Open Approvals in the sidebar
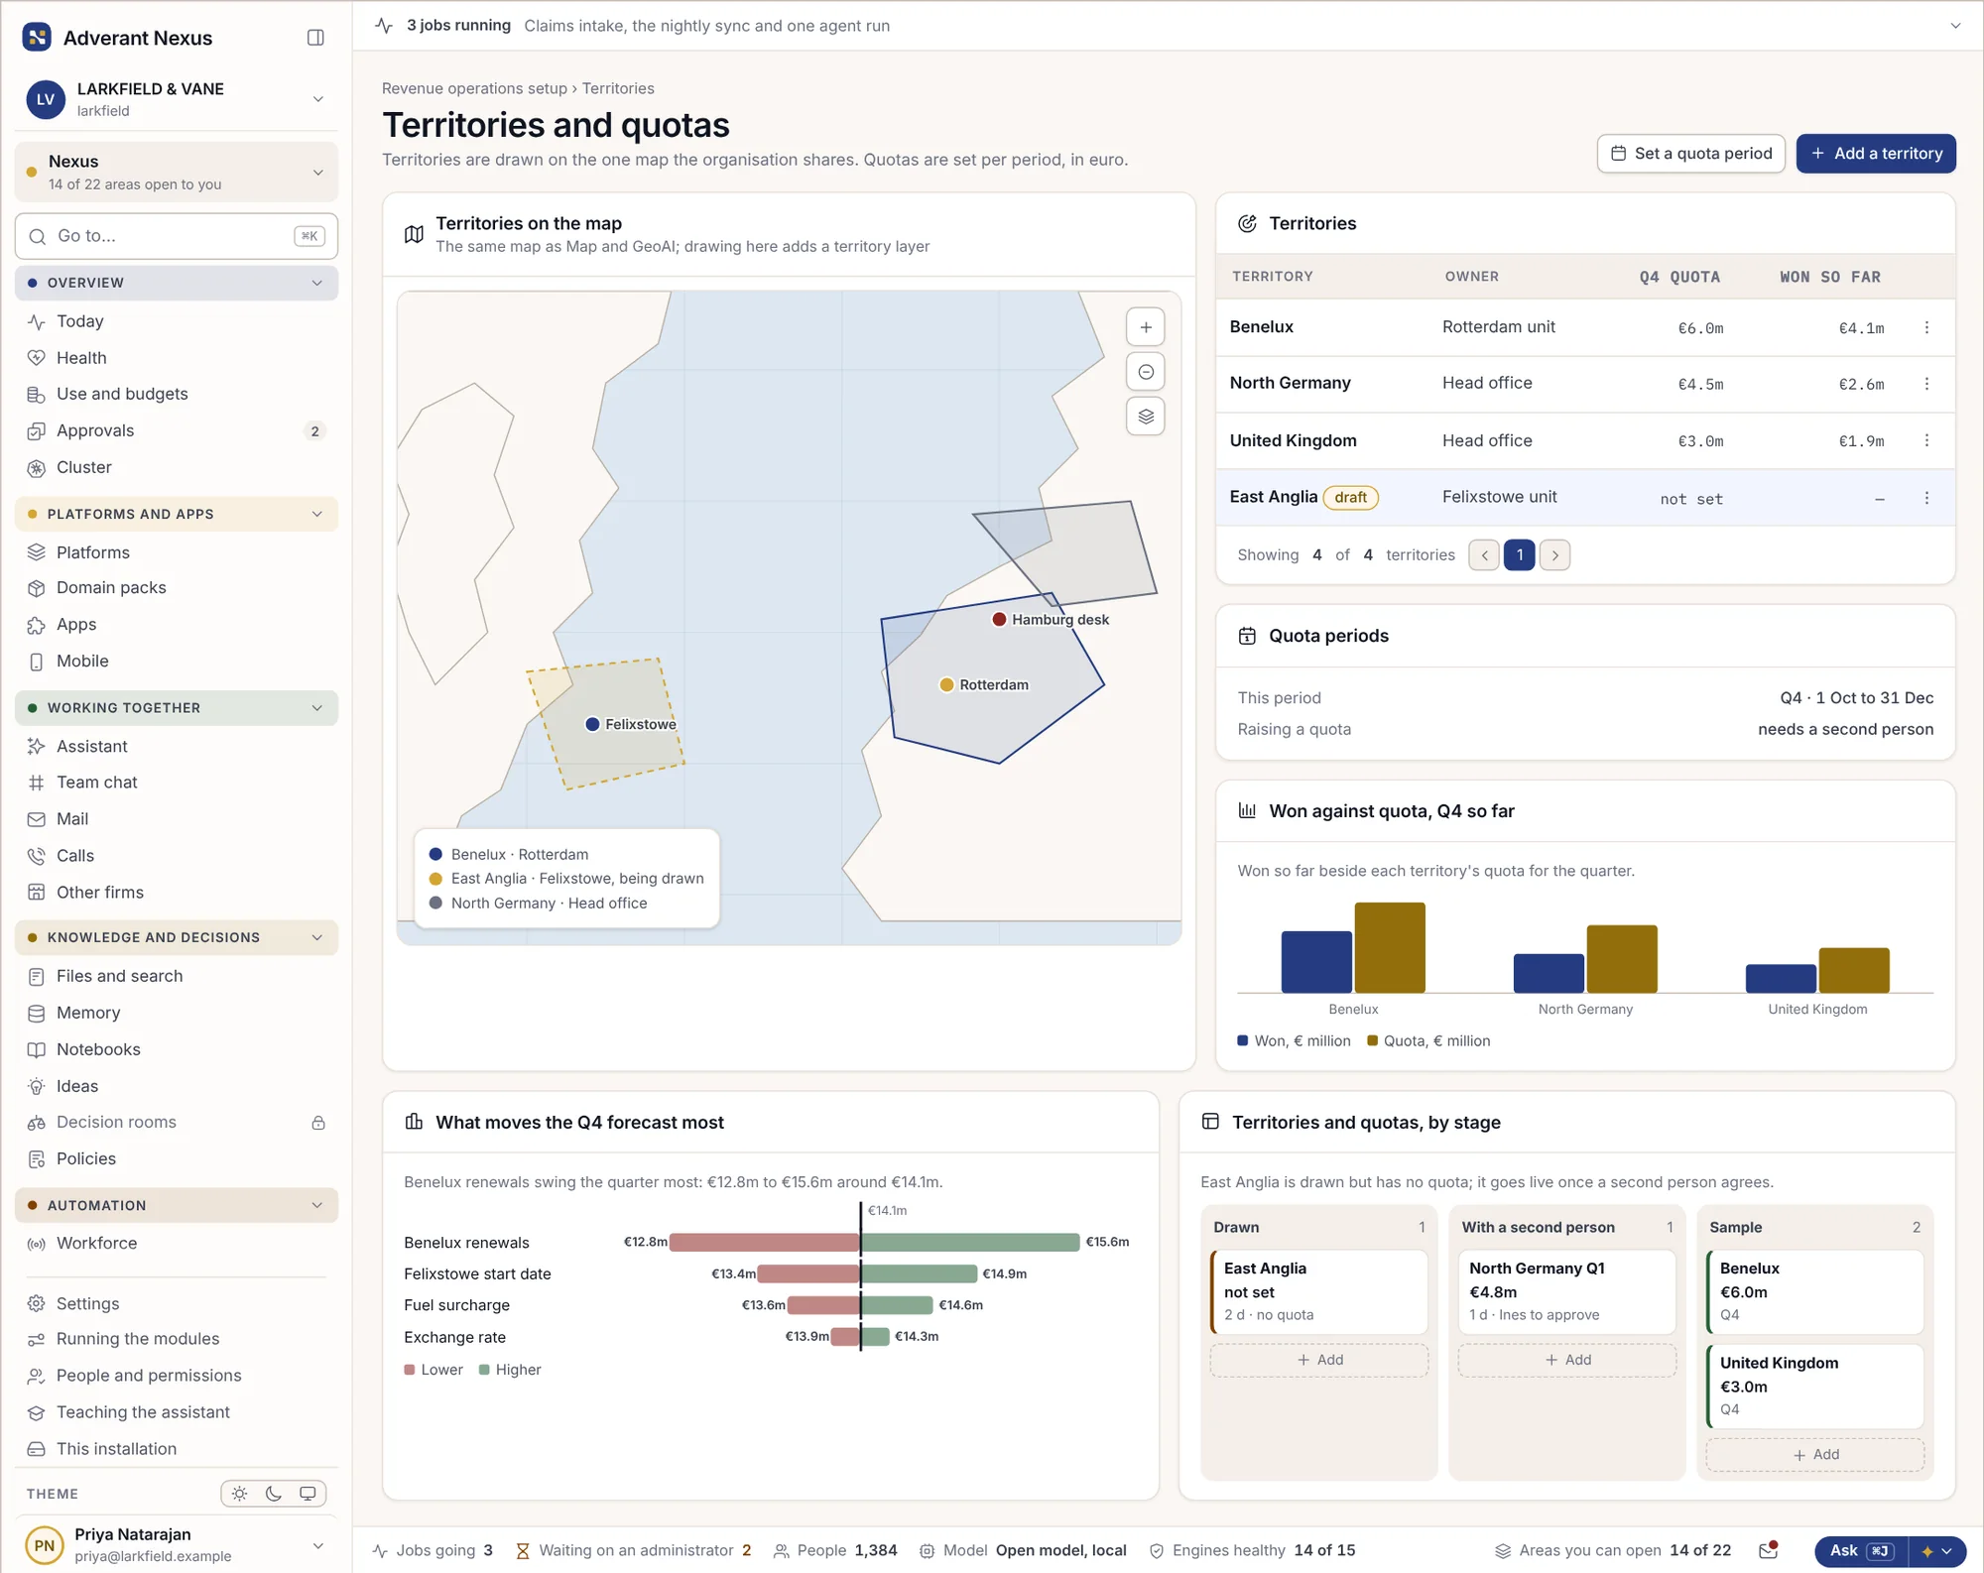The height and width of the screenshot is (1573, 1984). 177,430
